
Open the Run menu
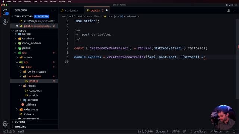tap(46, 1)
